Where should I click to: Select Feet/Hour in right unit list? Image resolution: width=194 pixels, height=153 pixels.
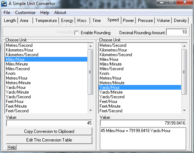(x=140, y=102)
